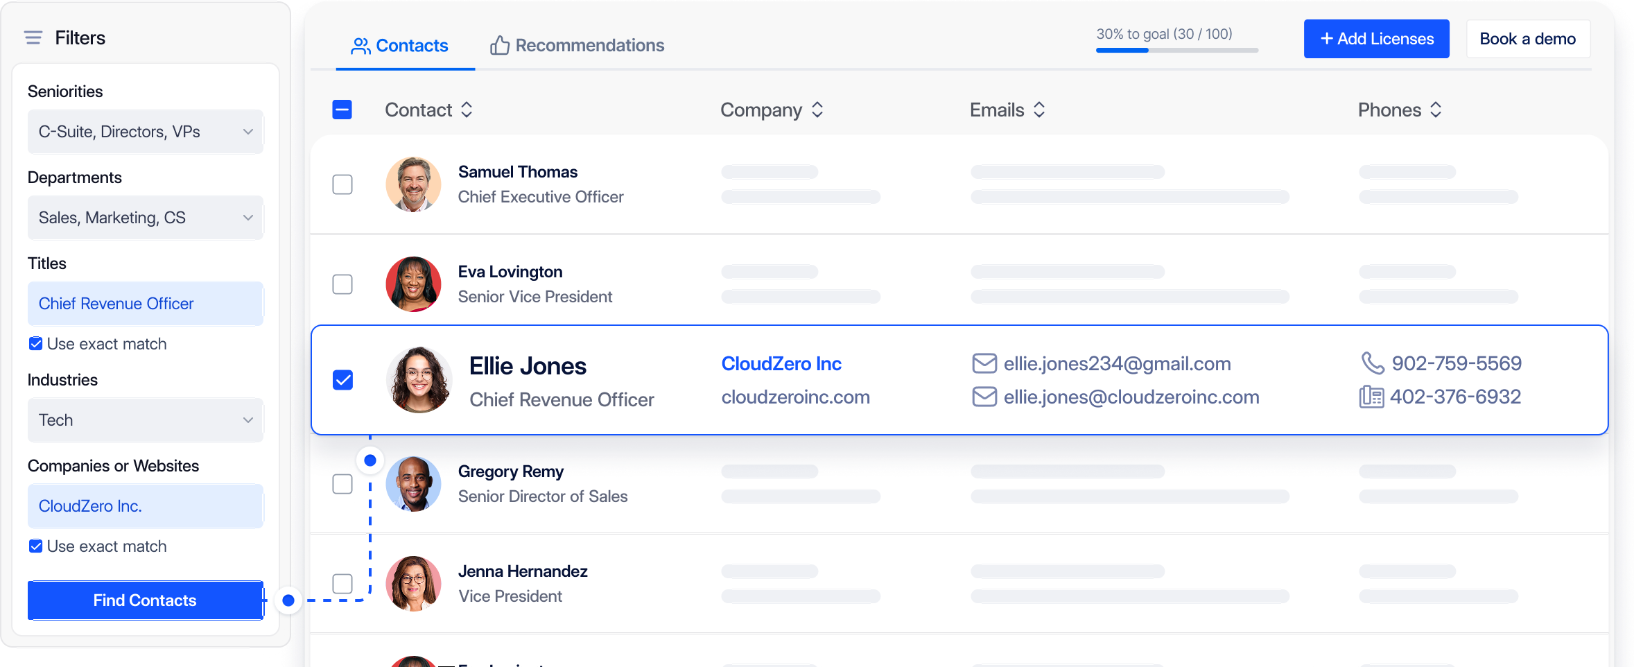Click Gregory Remy's avatar photo
Viewport: 1634px width, 667px height.
[x=414, y=484]
